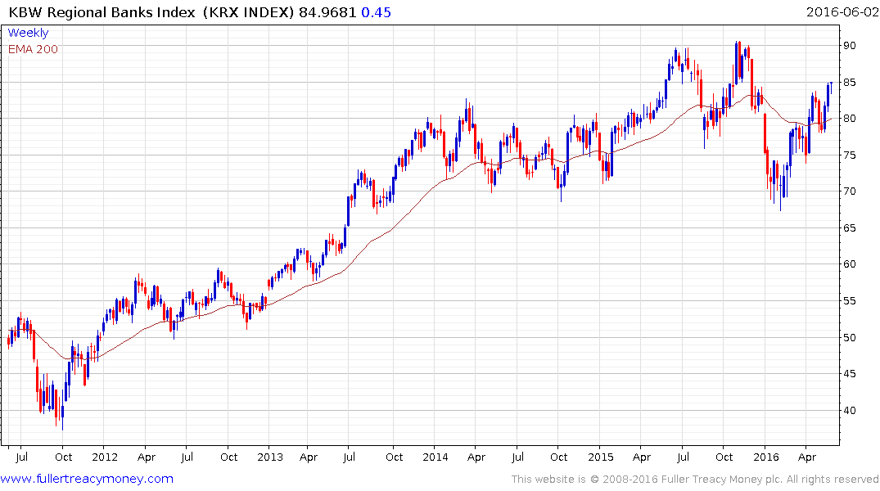Select the 85 price axis label

(849, 82)
